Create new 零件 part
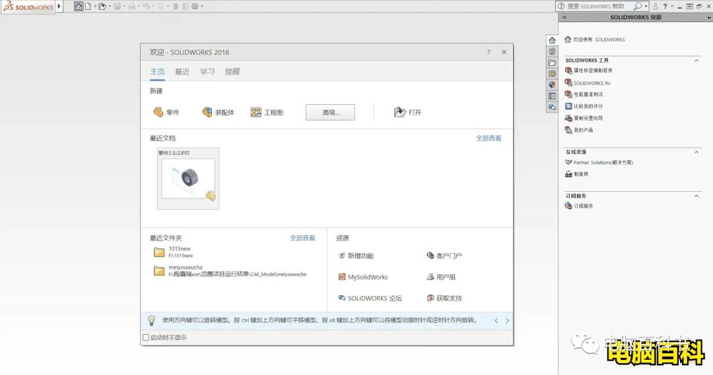 166,112
